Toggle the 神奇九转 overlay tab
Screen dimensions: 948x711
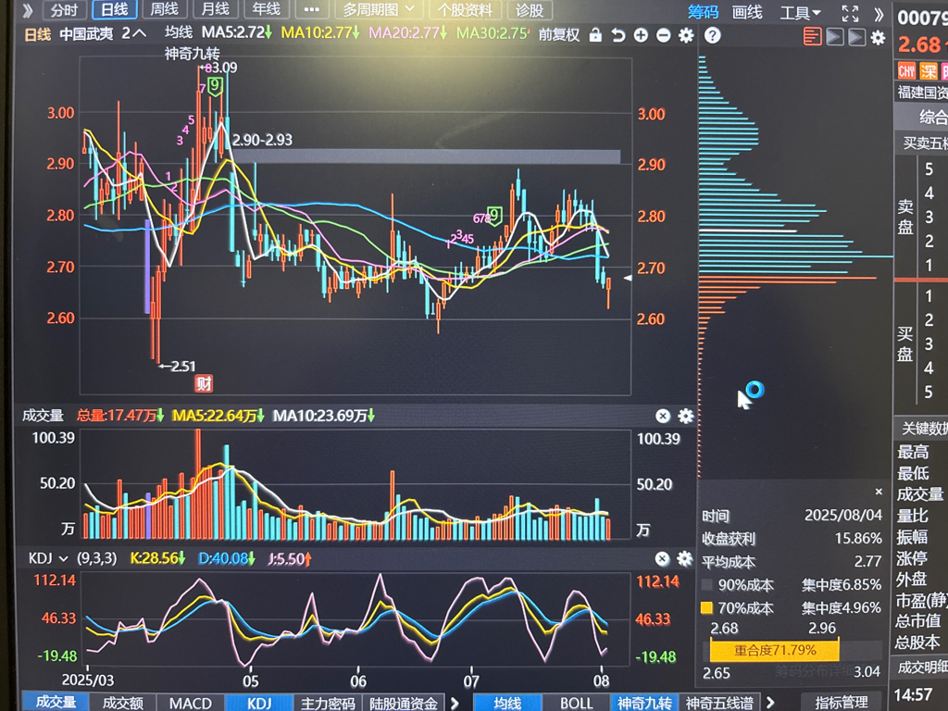point(644,703)
